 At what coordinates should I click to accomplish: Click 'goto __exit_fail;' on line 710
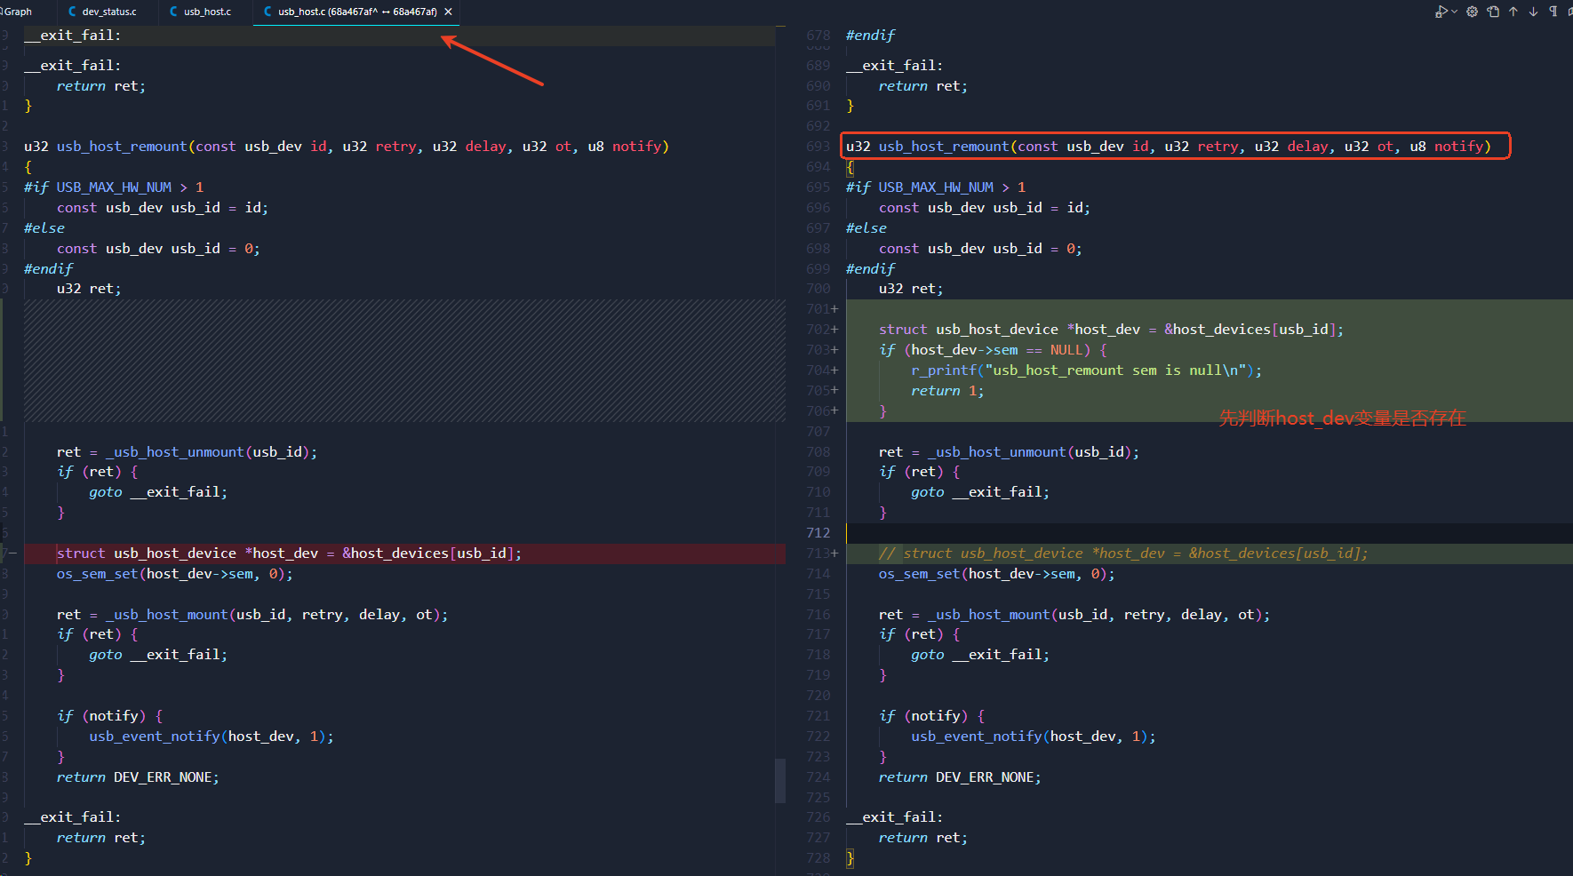tap(979, 492)
